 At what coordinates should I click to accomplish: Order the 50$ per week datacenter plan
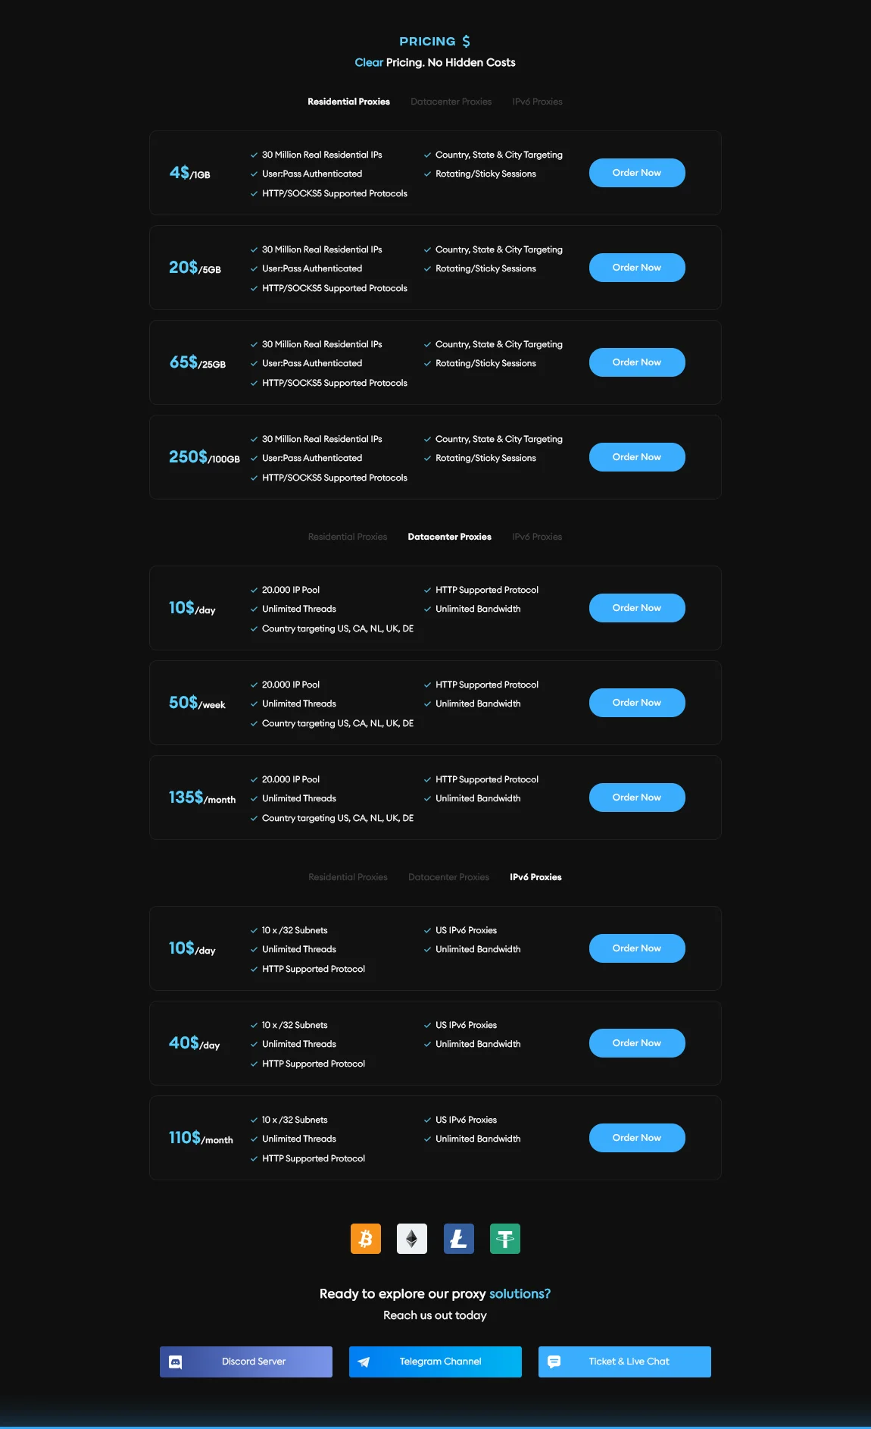click(637, 703)
